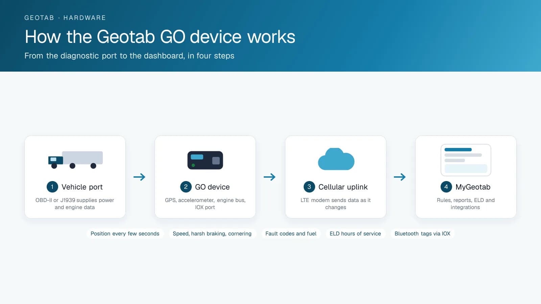The image size is (541, 304).
Task: Click the step 2 number badge
Action: [x=186, y=187]
